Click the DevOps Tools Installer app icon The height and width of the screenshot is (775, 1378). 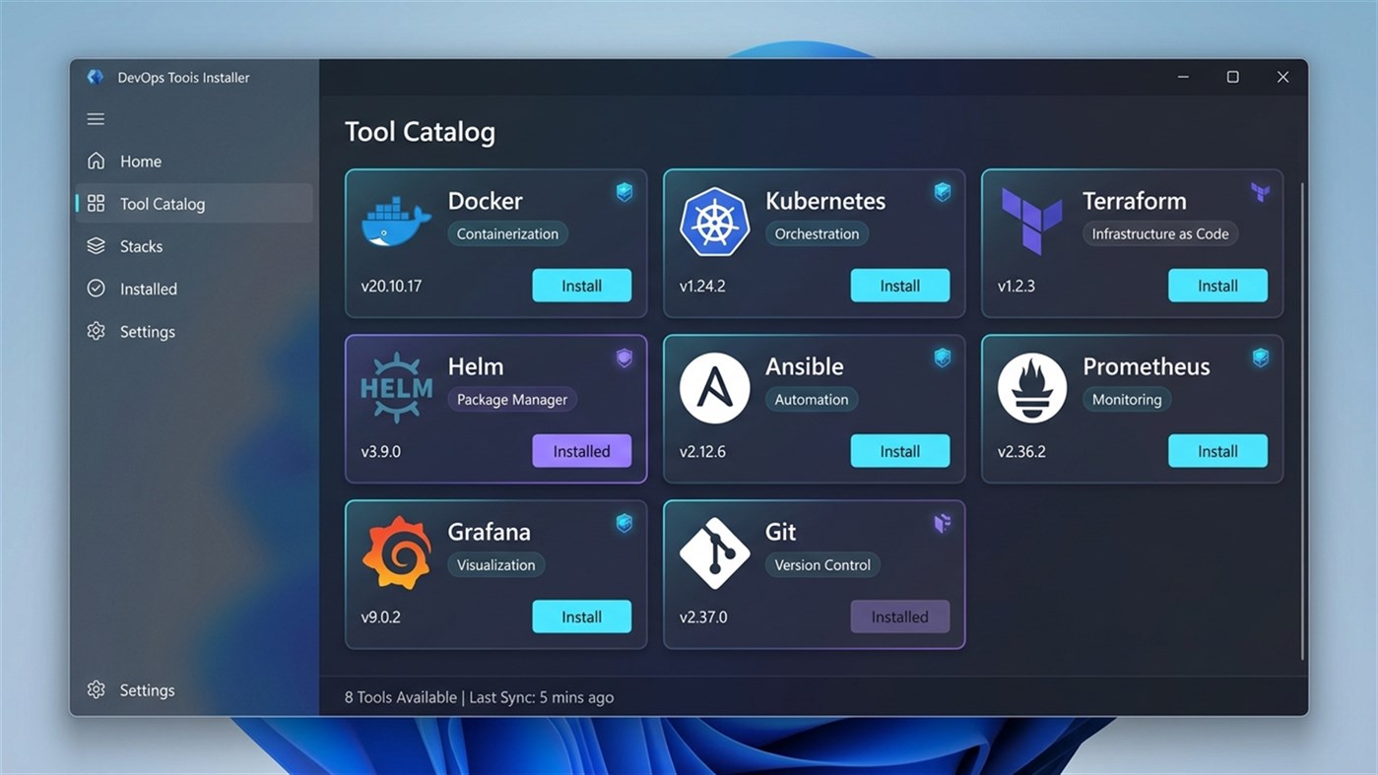point(96,77)
